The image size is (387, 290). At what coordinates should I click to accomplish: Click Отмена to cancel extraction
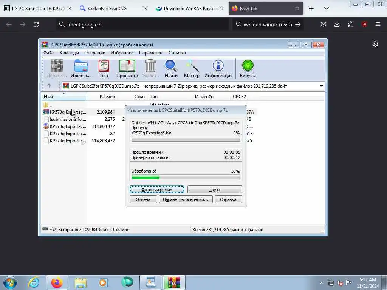point(143,199)
